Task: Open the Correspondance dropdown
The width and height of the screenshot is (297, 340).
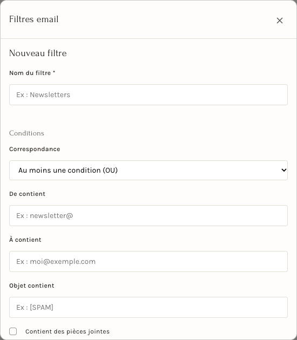Action: pos(148,170)
